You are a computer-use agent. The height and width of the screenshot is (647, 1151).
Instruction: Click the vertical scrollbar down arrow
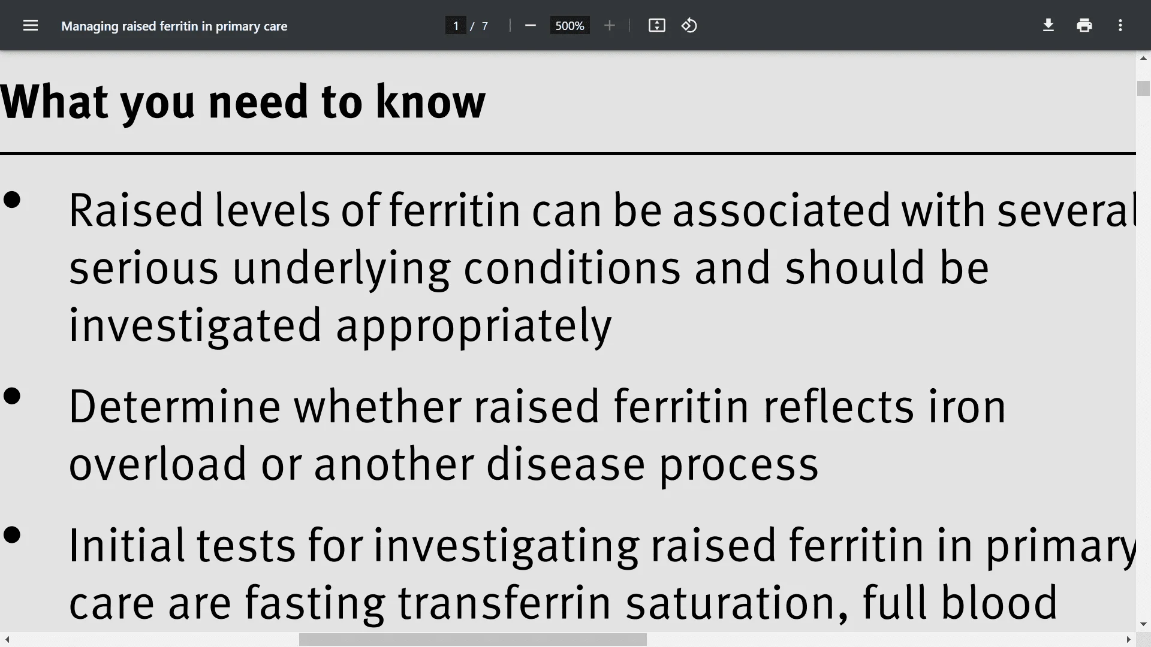[1143, 625]
